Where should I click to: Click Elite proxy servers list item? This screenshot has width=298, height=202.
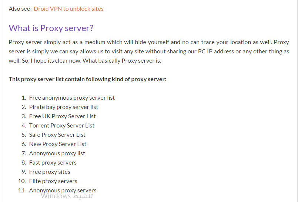coord(53,181)
